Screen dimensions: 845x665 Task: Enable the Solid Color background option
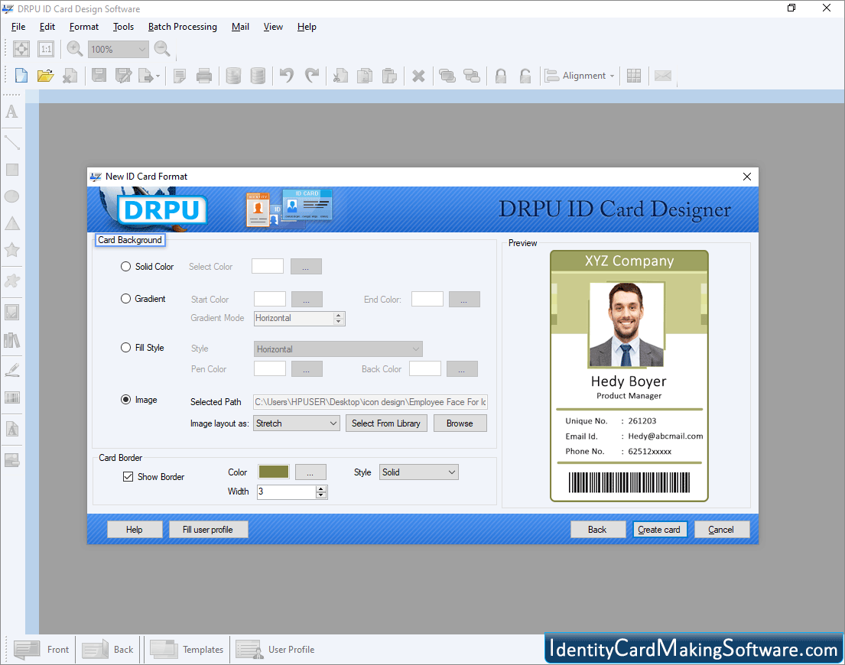coord(125,267)
